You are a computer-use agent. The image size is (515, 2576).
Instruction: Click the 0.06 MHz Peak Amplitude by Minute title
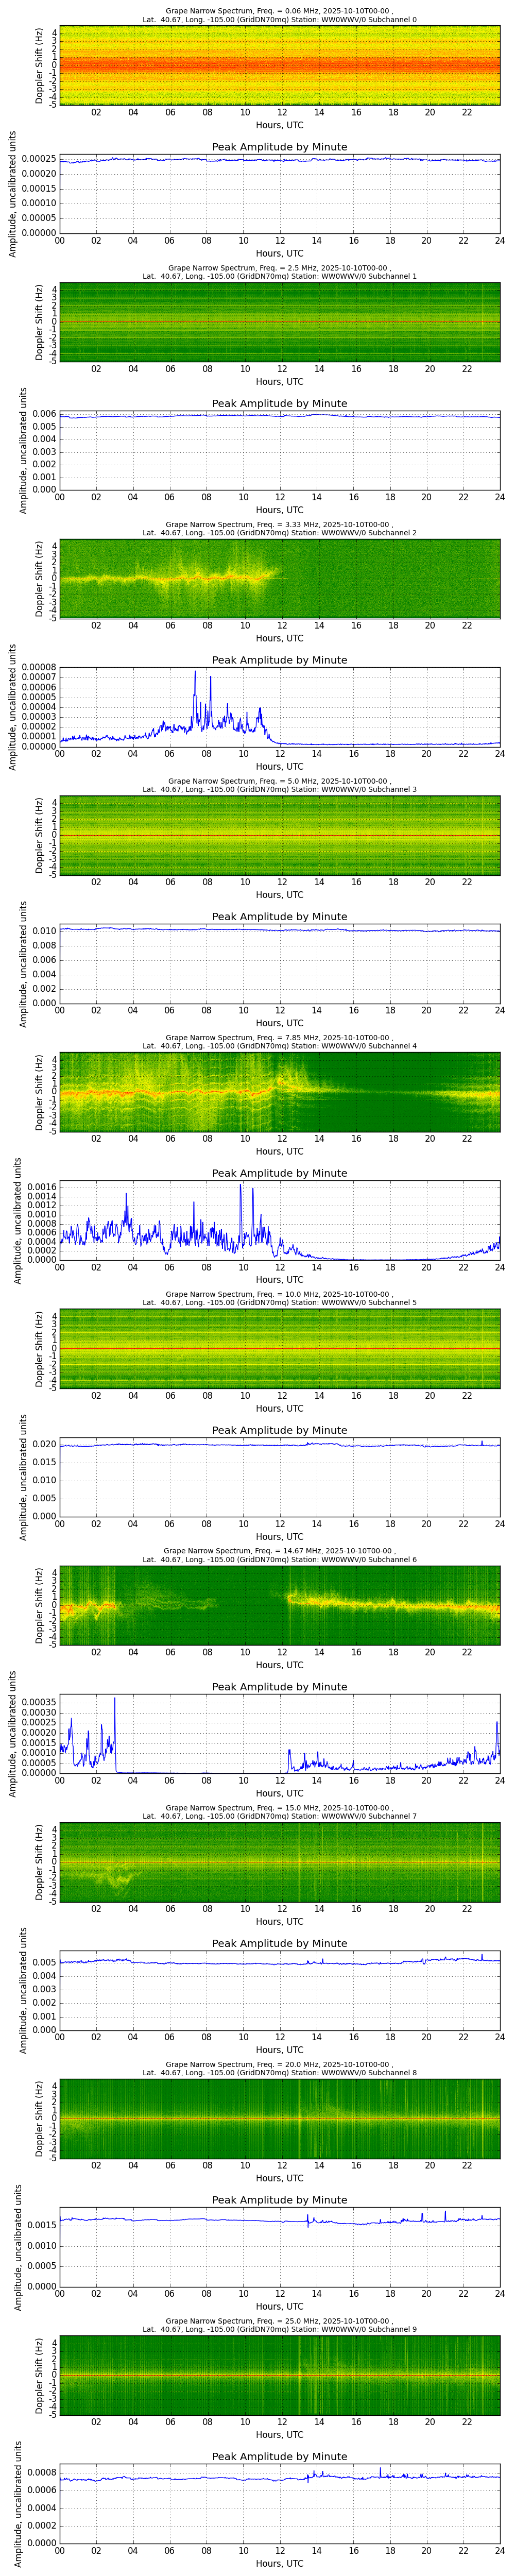click(279, 147)
